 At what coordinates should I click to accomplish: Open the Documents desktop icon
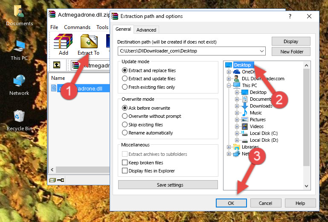point(19,15)
